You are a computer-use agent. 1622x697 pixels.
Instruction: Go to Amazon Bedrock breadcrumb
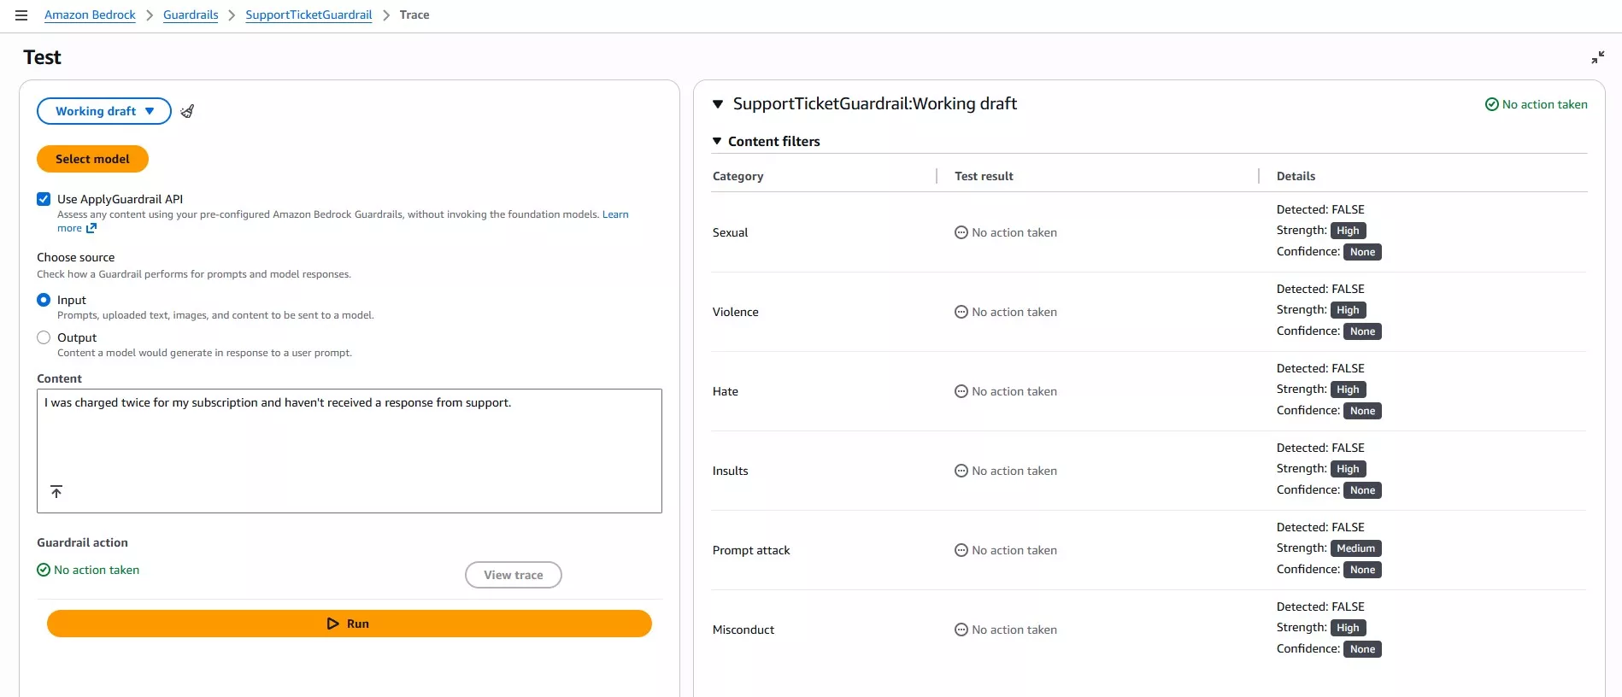(90, 15)
